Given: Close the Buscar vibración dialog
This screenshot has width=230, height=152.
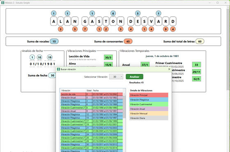Looking at the screenshot, I should pos(169,69).
